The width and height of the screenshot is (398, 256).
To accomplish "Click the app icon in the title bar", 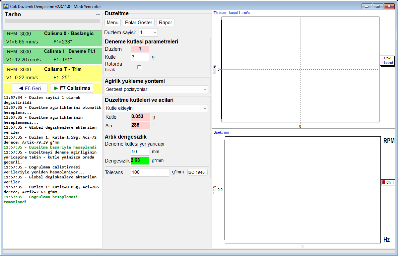I will (6, 6).
